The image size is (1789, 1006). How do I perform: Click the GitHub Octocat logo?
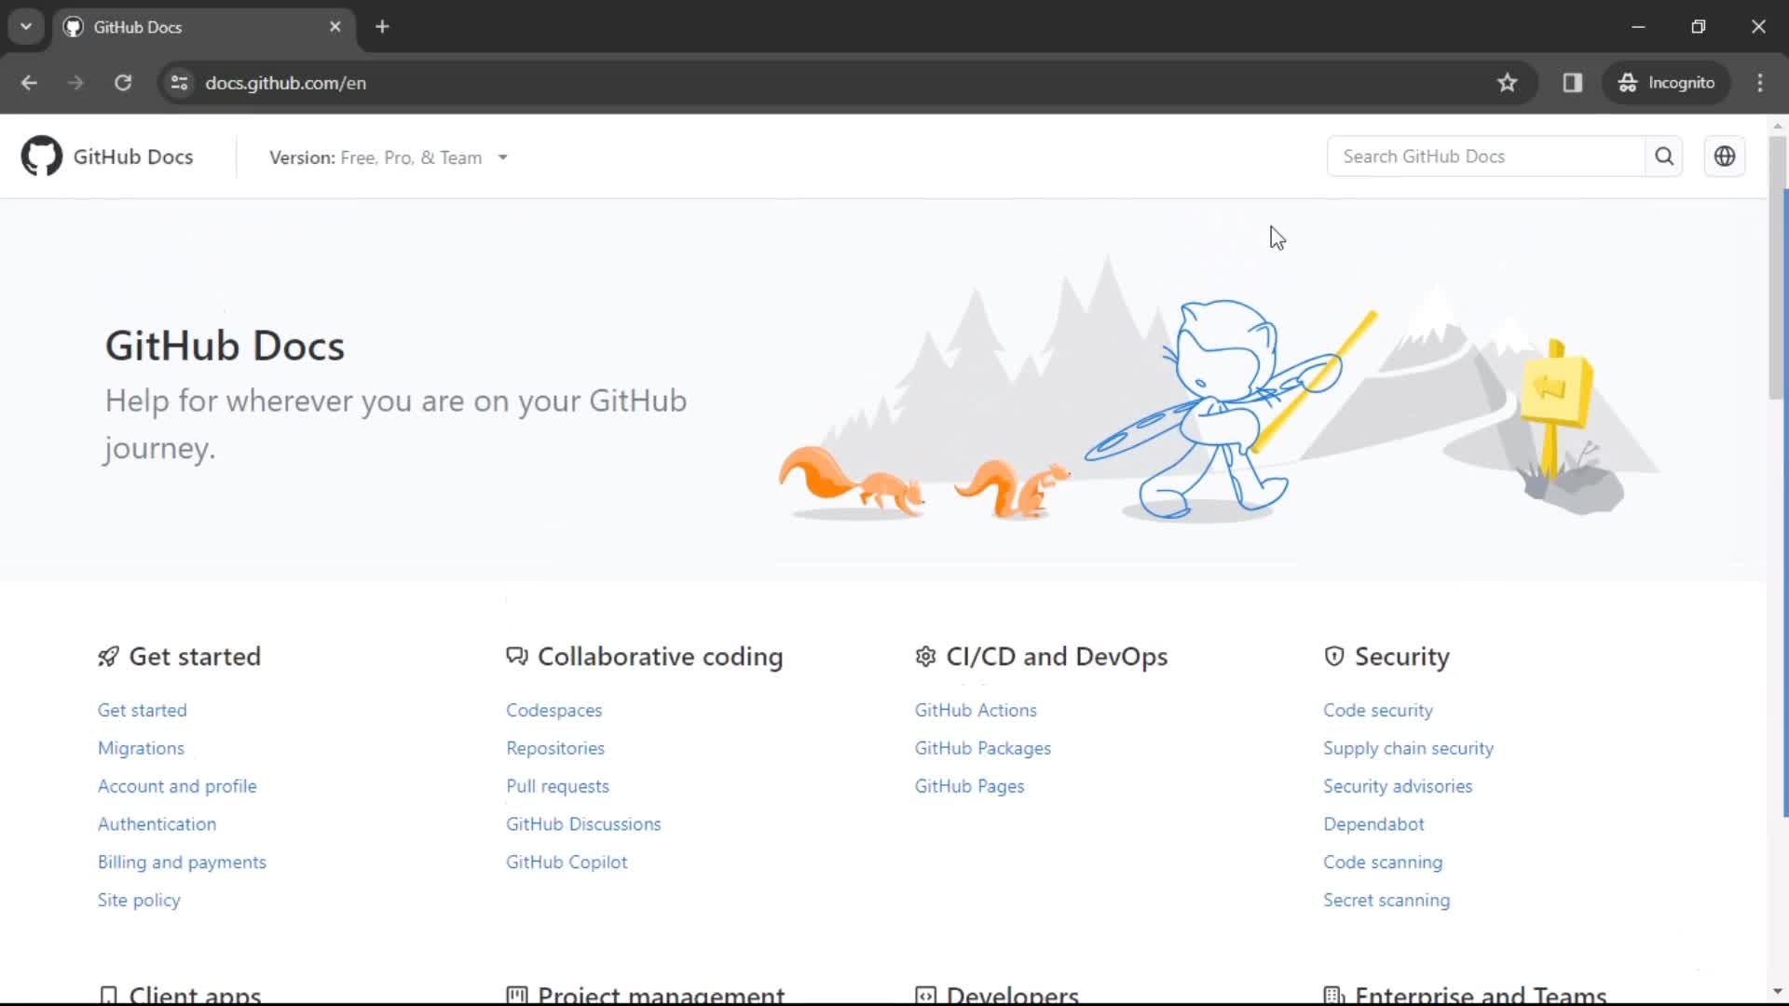point(42,156)
